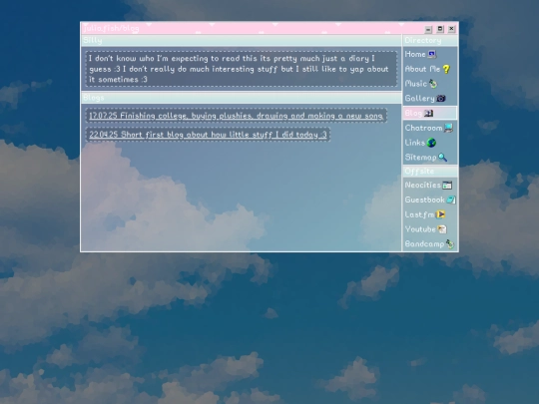539x404 pixels.
Task: Open the Links page
Action: point(415,143)
